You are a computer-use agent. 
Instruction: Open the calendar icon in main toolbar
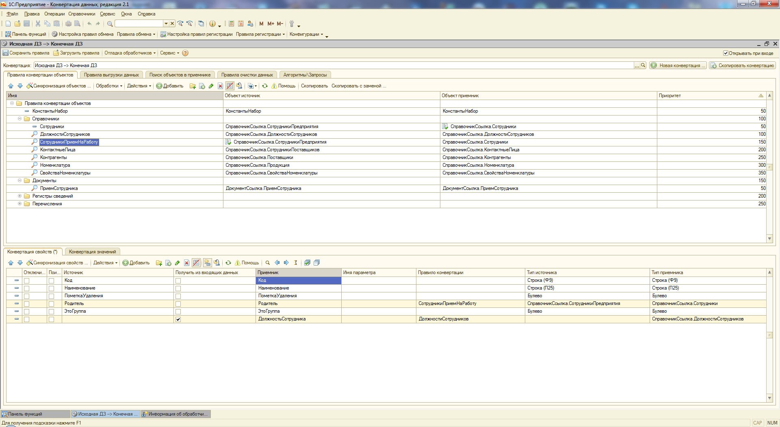click(x=241, y=24)
